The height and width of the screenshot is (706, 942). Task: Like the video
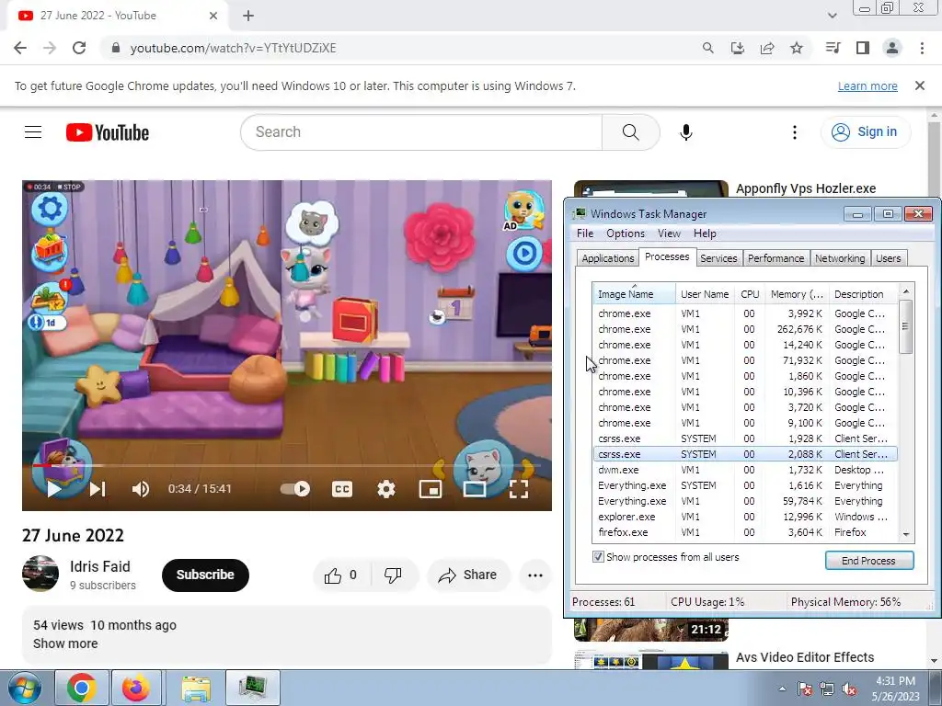(x=341, y=575)
